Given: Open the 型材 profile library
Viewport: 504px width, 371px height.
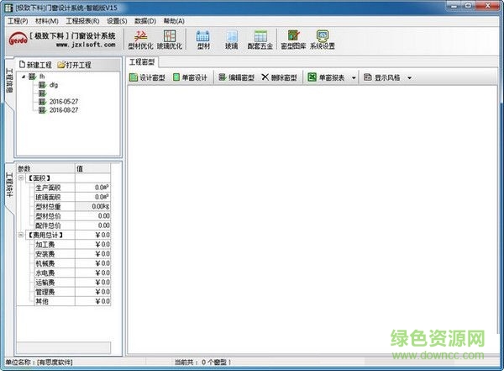Looking at the screenshot, I should pyautogui.click(x=203, y=40).
